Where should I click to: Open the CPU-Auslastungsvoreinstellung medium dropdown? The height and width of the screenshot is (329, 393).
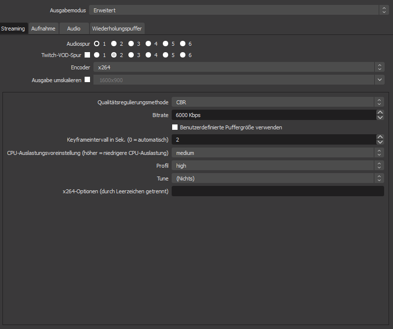tap(278, 153)
